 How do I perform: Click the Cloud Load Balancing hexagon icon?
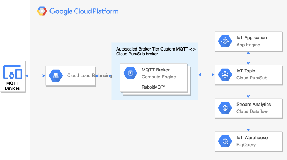(x=56, y=76)
